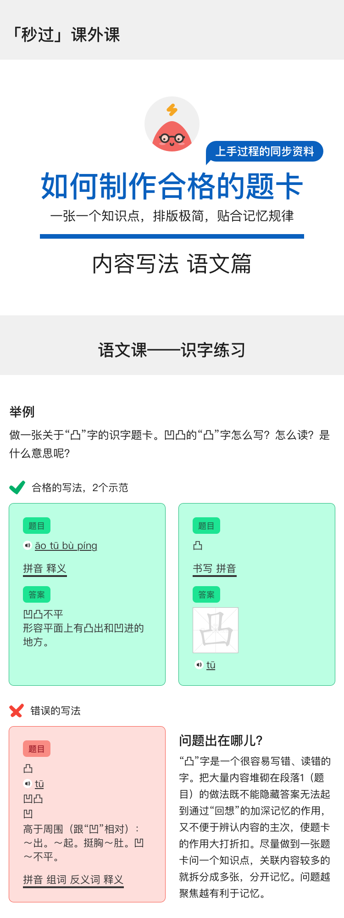Click the 答案 badge in the left green card
The width and height of the screenshot is (344, 918).
click(x=37, y=595)
